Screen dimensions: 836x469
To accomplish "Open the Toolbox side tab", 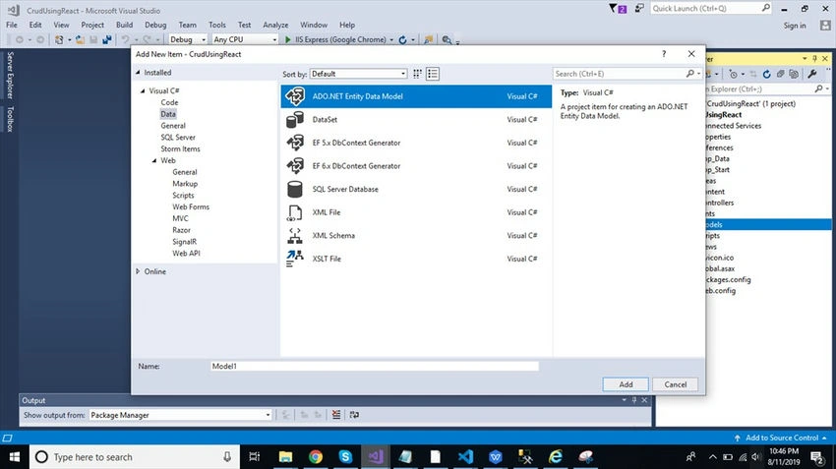I will pos(10,119).
